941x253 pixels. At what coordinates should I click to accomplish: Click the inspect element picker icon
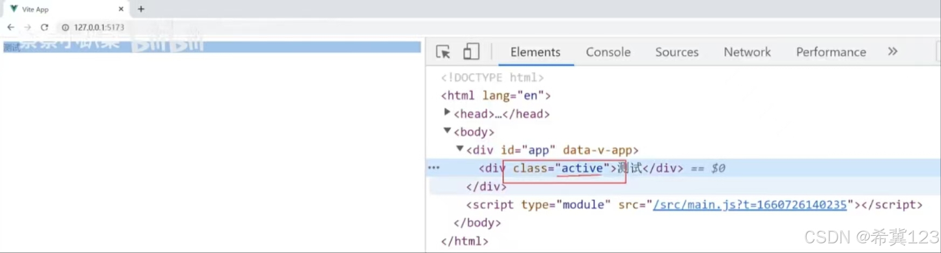(x=443, y=52)
